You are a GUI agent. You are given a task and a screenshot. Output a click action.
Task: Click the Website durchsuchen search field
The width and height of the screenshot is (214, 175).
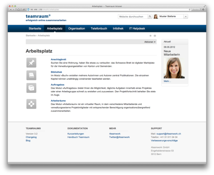click(133, 17)
